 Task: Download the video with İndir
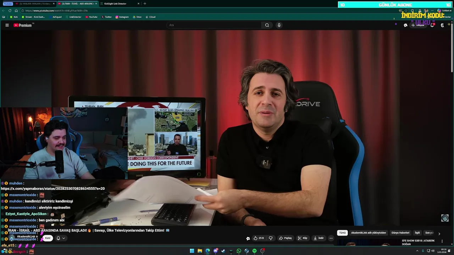[x=319, y=238]
